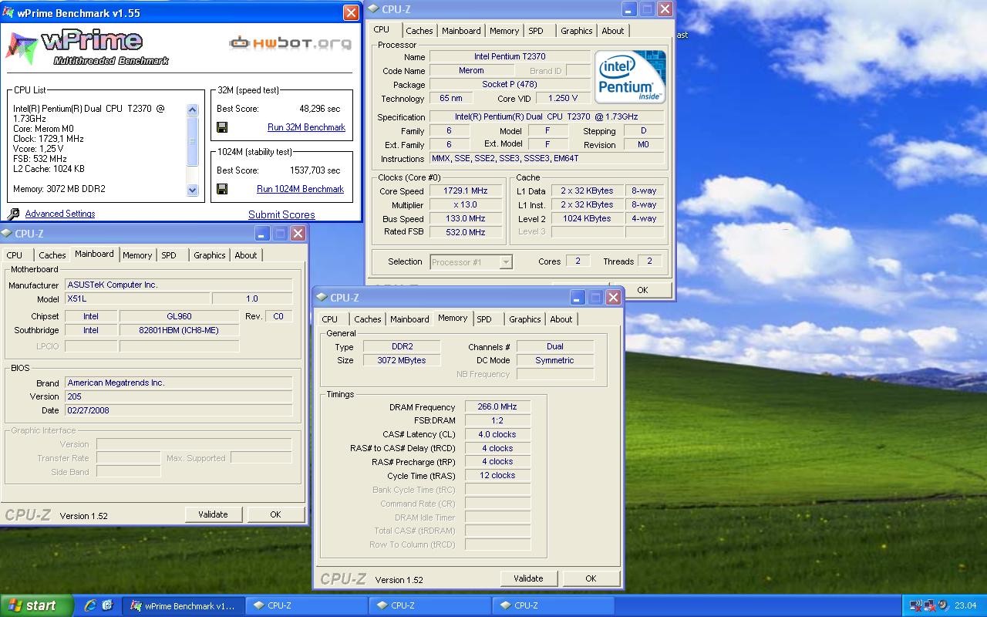Click the Rated FSB value 532.0 MHz
Image resolution: width=987 pixels, height=617 pixels.
[x=465, y=232]
